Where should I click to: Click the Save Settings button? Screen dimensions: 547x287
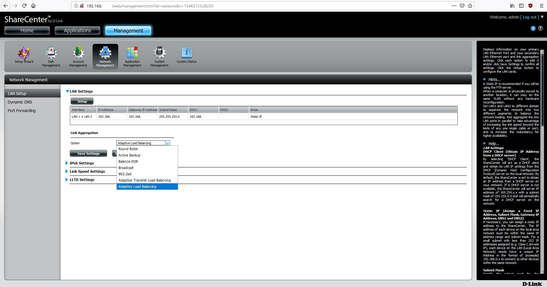point(88,154)
